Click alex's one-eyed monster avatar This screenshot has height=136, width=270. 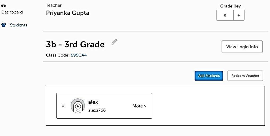pyautogui.click(x=78, y=106)
